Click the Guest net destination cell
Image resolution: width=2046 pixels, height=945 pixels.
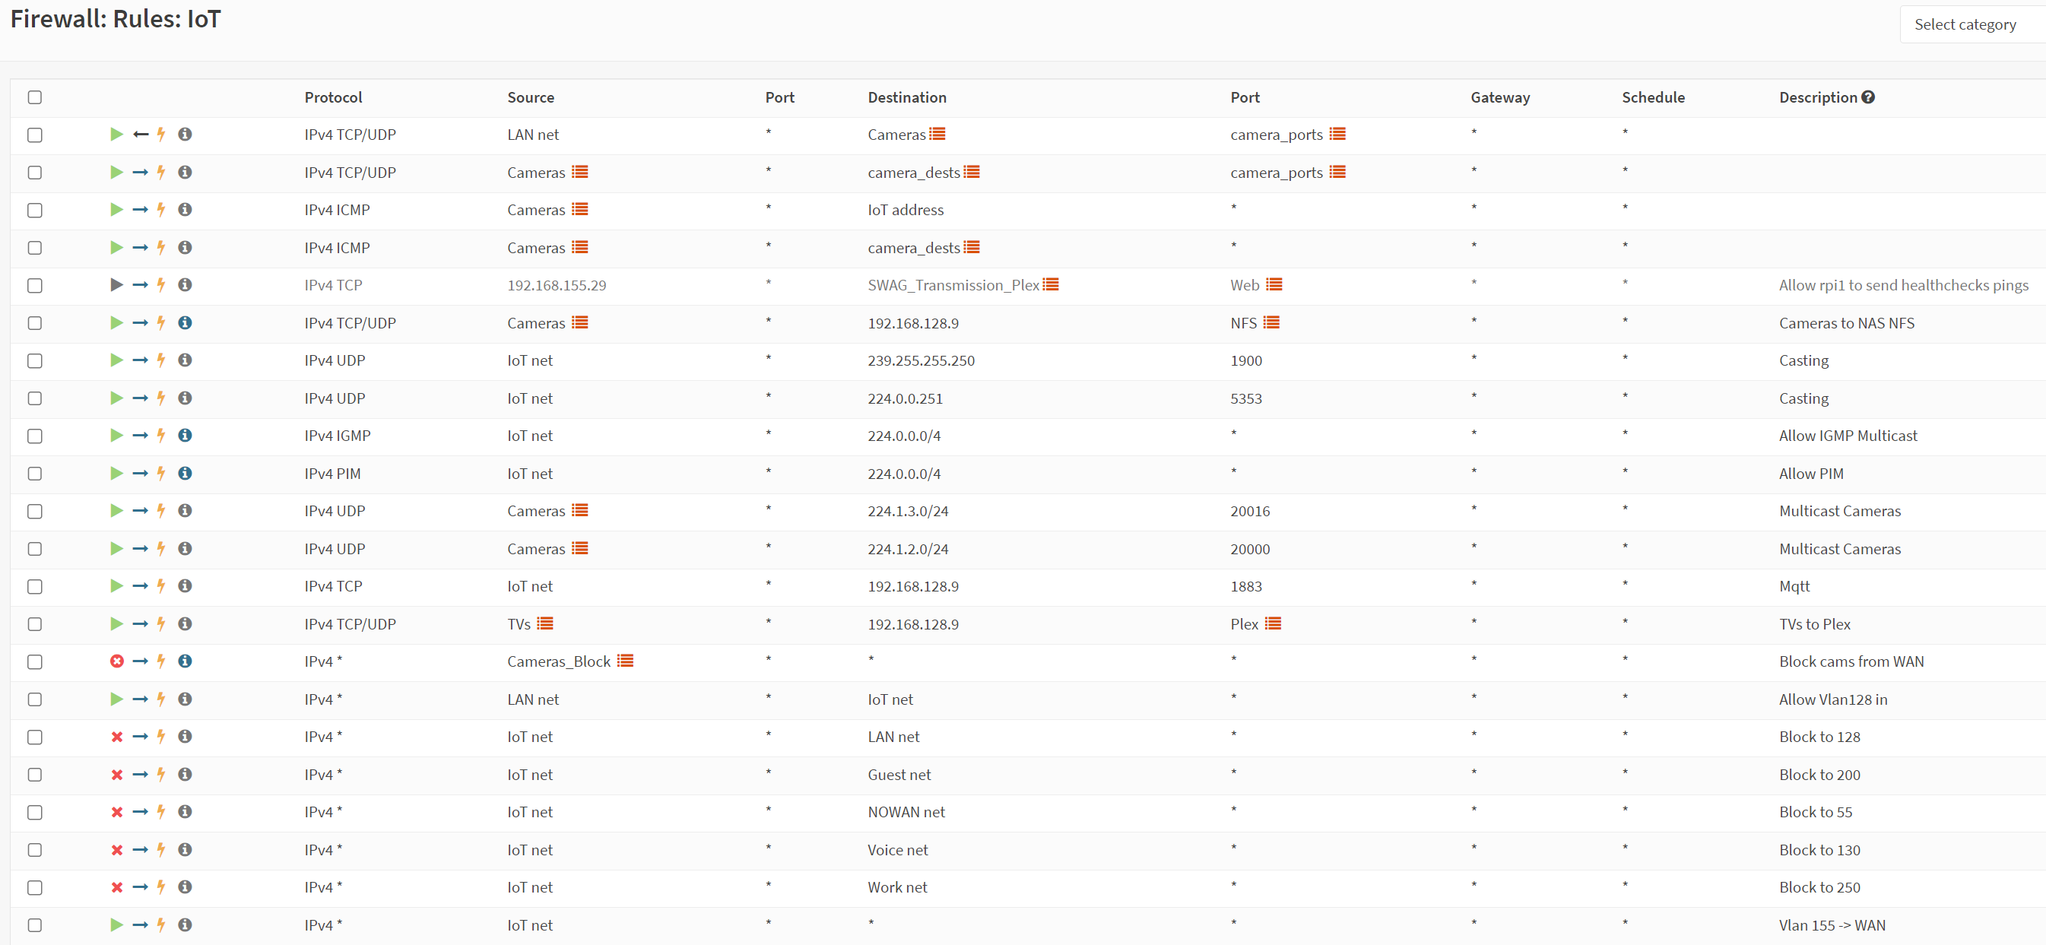pos(899,774)
